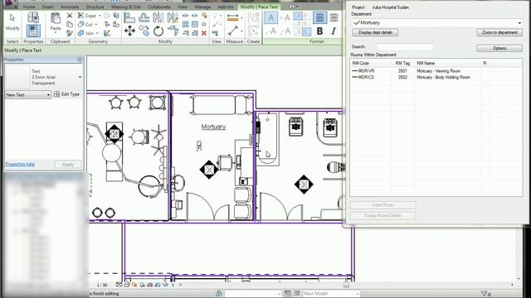Click the 1:50 view scale control
The height and width of the screenshot is (298, 531).
coord(102,285)
